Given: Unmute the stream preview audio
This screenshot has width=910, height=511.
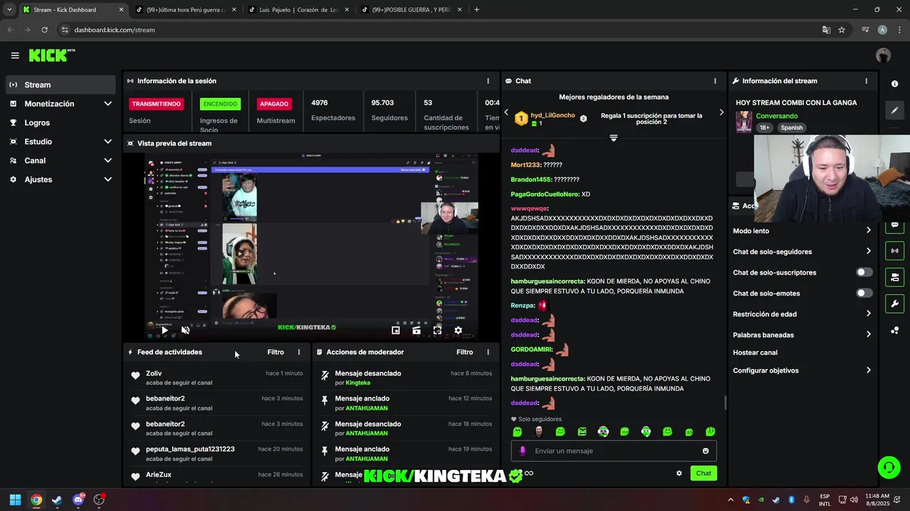Looking at the screenshot, I should [186, 330].
